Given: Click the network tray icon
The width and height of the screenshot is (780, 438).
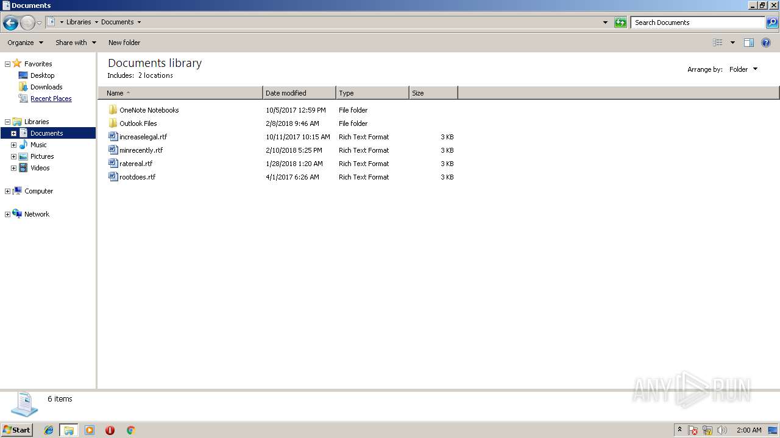Looking at the screenshot, I should click(707, 430).
